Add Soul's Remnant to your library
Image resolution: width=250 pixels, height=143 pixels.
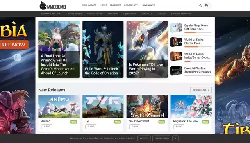[x=135, y=127]
